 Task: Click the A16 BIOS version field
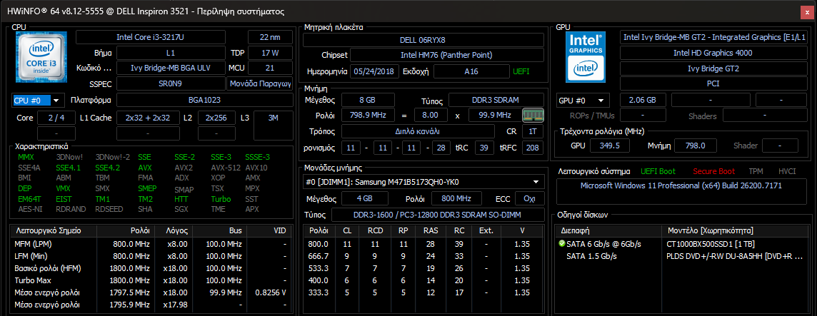(x=471, y=71)
